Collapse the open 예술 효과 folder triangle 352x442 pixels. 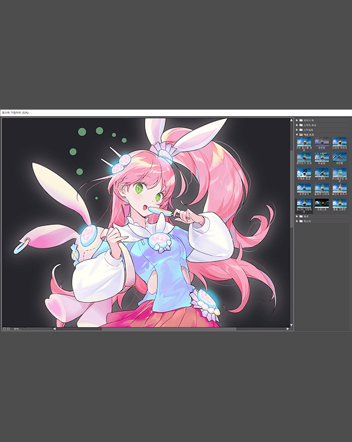tap(297, 134)
